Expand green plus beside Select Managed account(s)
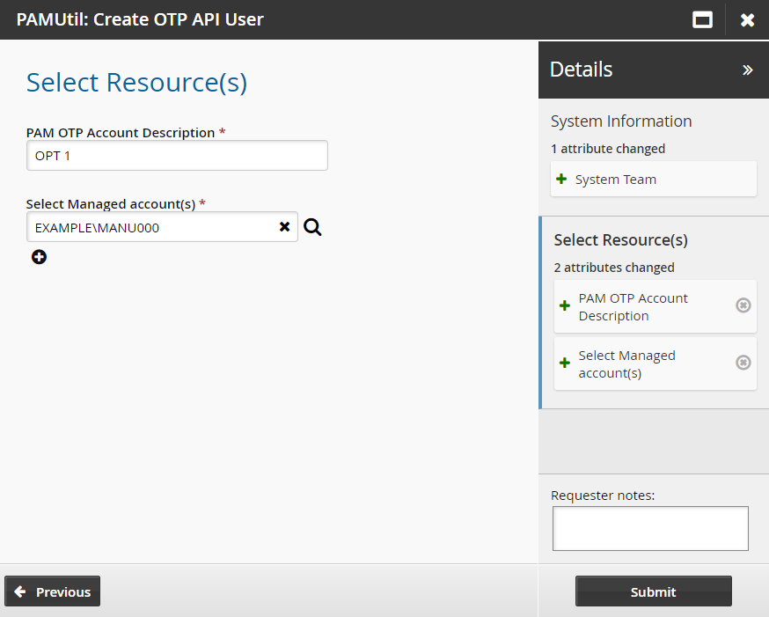The width and height of the screenshot is (769, 617). pyautogui.click(x=565, y=364)
